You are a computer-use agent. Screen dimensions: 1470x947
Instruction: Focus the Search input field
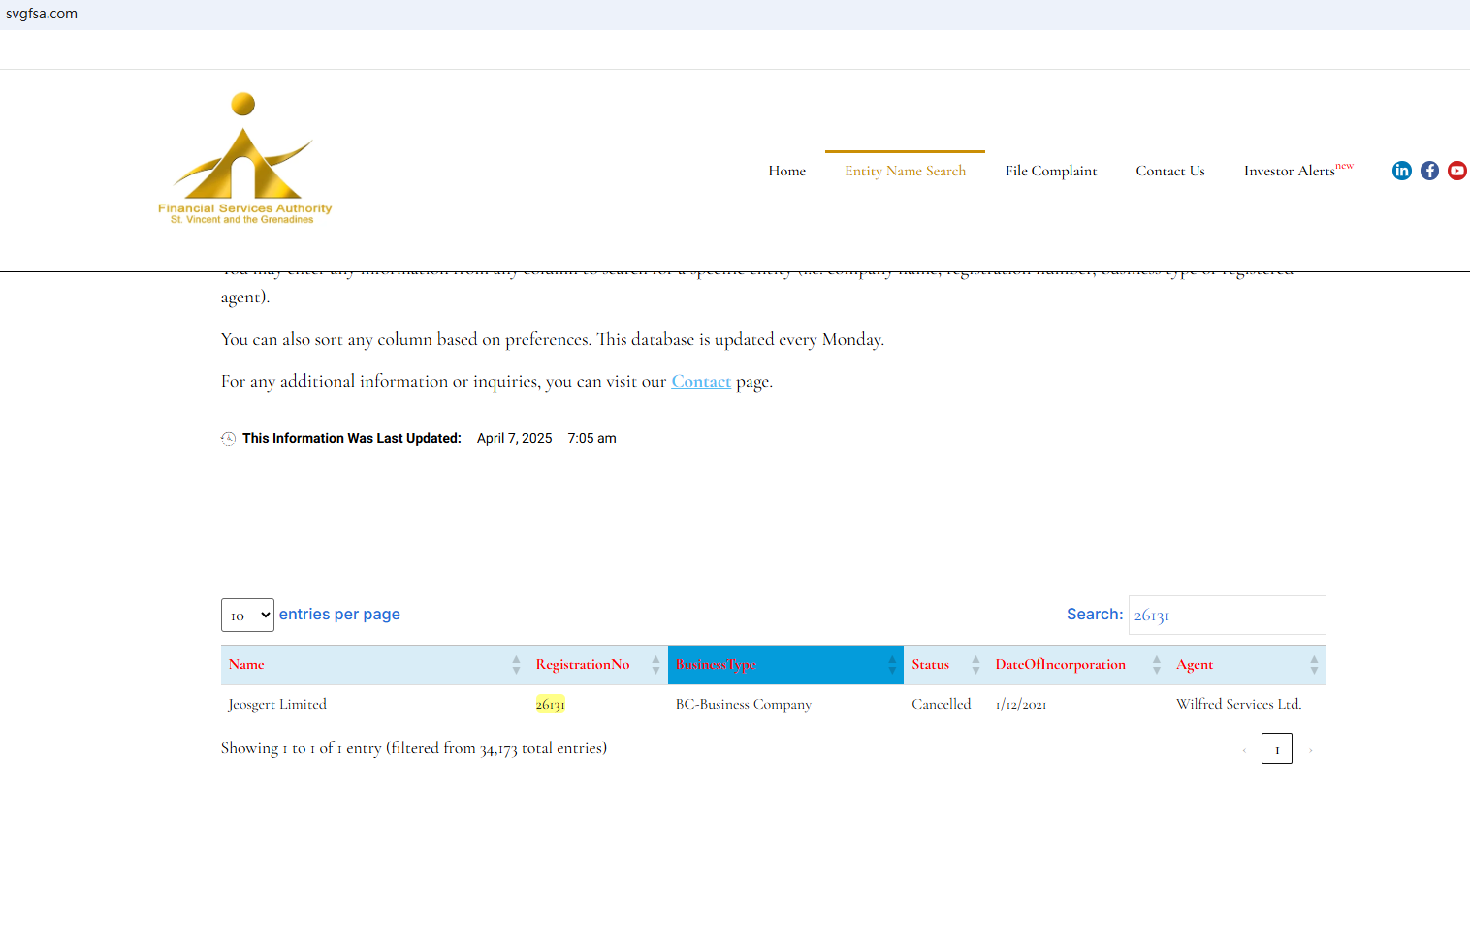[1228, 616]
